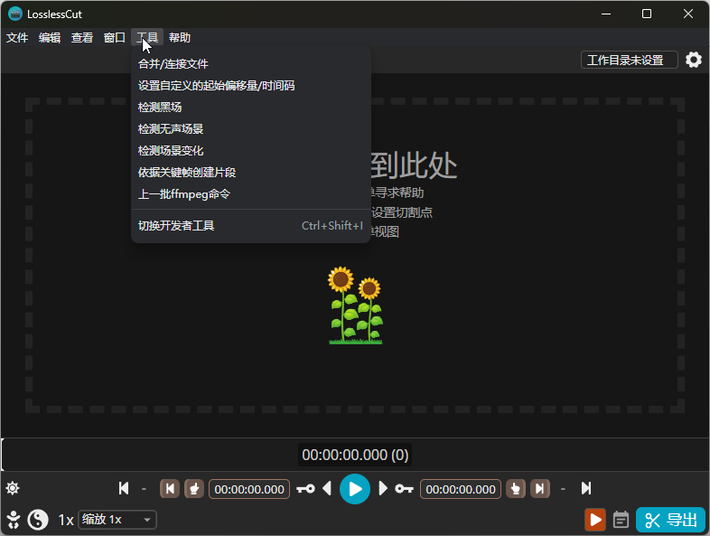Toggle simple mode with bottom-left baby icon
Screen dimensions: 710x536
coord(14,520)
